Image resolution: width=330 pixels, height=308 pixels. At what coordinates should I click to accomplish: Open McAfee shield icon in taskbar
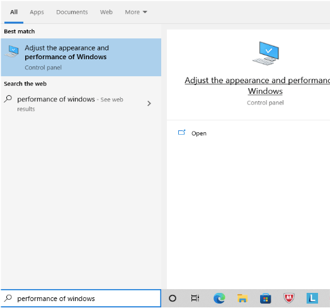(288, 298)
